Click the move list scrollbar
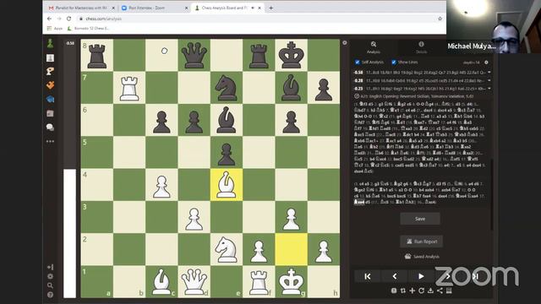Viewport: 541px width, 304px height. [491, 195]
